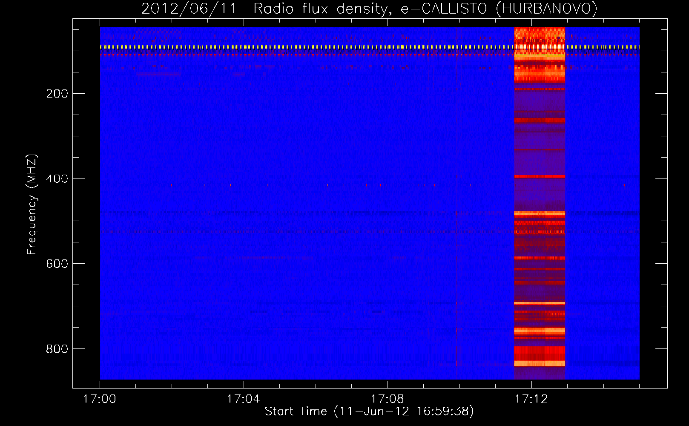Click the 'Start Time (11-Jun-12 16:59:38)' axis label
This screenshot has width=689, height=426.
coord(369,411)
